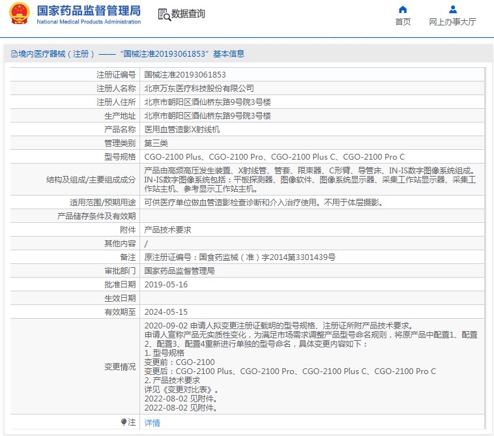Click the national emblem logo
494x436 pixels.
click(x=20, y=14)
